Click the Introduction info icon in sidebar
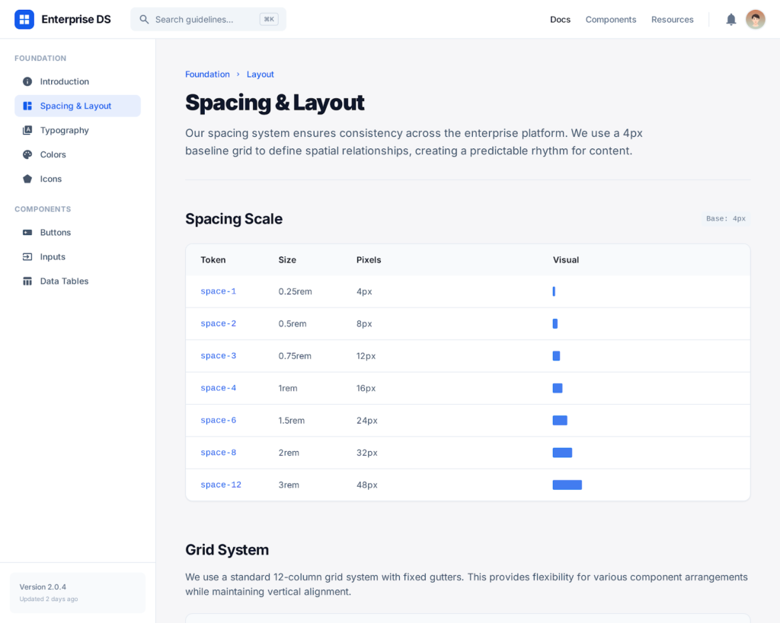This screenshot has height=623, width=780. click(x=27, y=81)
